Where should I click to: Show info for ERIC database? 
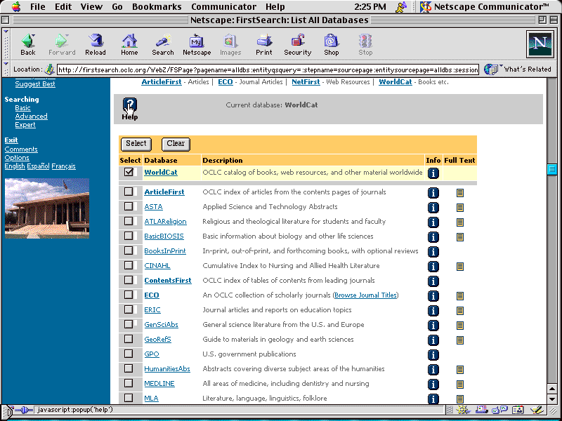click(x=433, y=311)
